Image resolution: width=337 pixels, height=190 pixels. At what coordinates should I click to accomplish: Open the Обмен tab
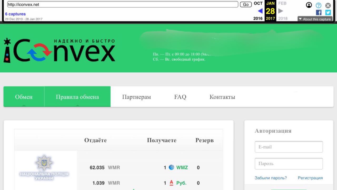click(24, 97)
